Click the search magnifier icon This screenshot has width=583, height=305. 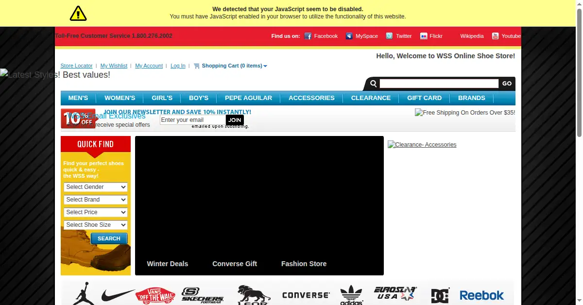[373, 84]
